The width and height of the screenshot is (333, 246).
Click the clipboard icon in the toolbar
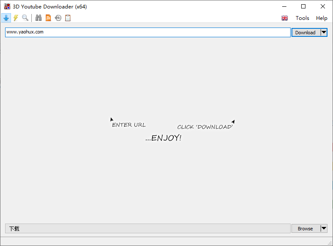(x=68, y=18)
